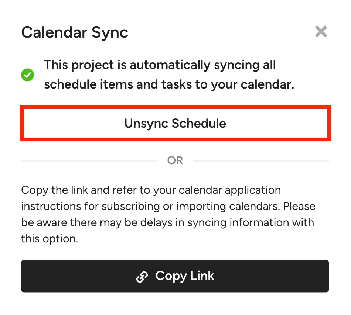Click the divider line right of OR
351x315 pixels.
[x=261, y=161]
